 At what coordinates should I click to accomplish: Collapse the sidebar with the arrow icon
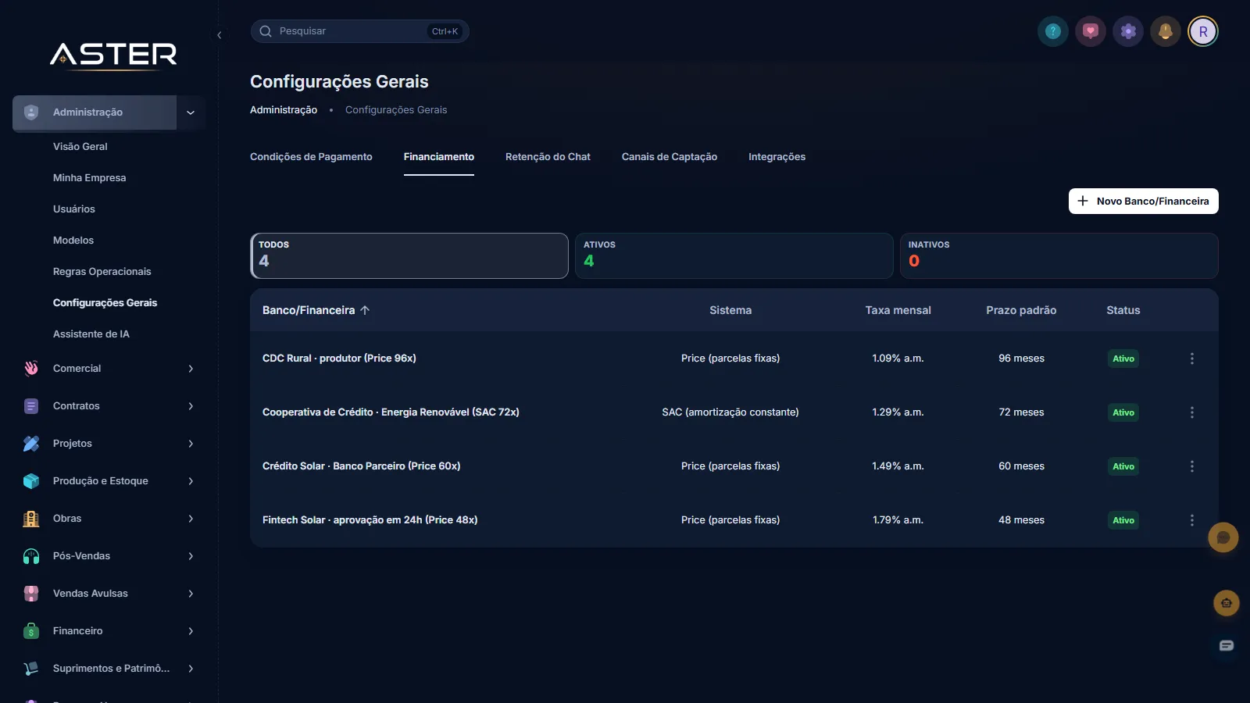pyautogui.click(x=220, y=35)
